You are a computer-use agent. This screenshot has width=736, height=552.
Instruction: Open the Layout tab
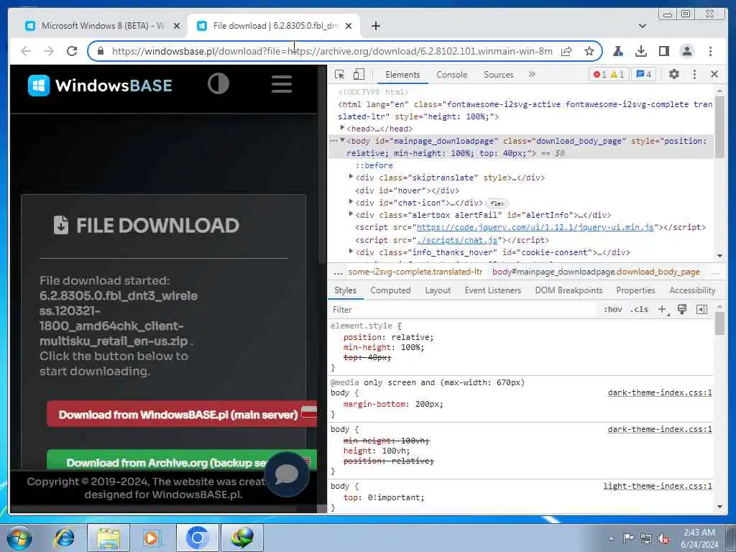click(438, 290)
